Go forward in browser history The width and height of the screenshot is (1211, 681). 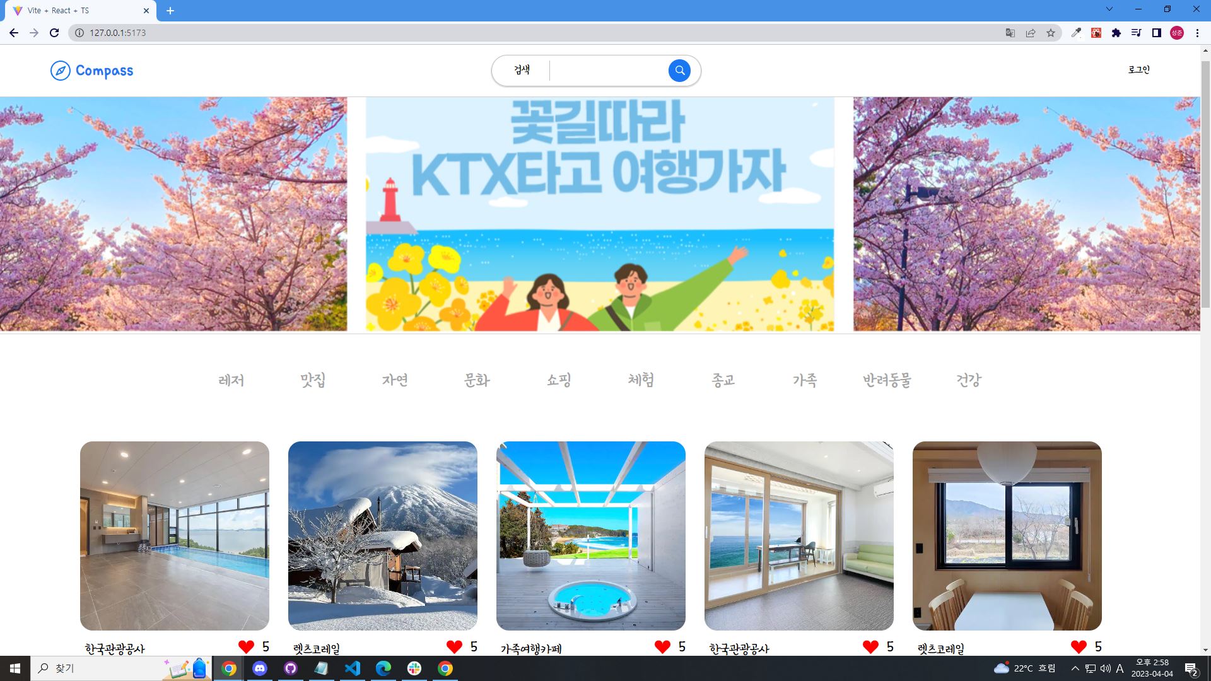(x=34, y=33)
